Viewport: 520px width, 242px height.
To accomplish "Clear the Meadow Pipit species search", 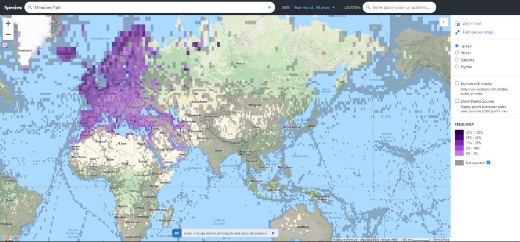I will (x=270, y=8).
